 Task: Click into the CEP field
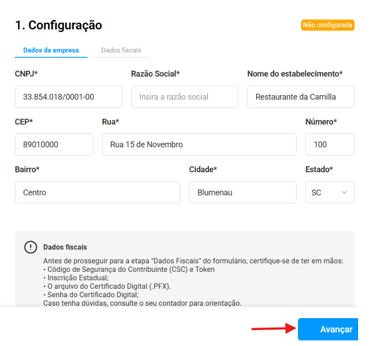(54, 145)
